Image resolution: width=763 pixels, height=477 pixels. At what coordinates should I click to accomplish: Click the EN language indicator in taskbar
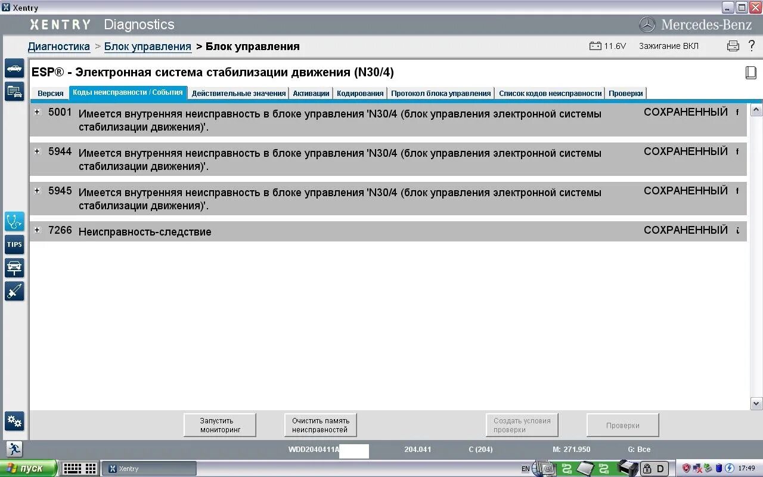click(x=525, y=469)
